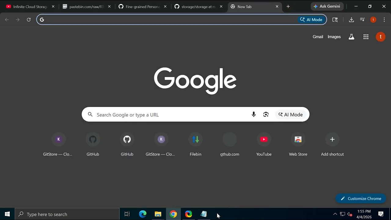The image size is (391, 220).
Task: Click the muted volume tray icon
Action: 350,214
